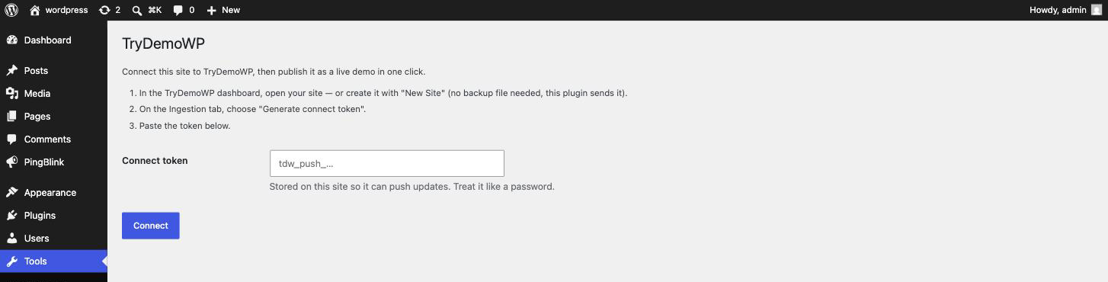Click the plus New icon
The image size is (1108, 282).
pos(212,10)
